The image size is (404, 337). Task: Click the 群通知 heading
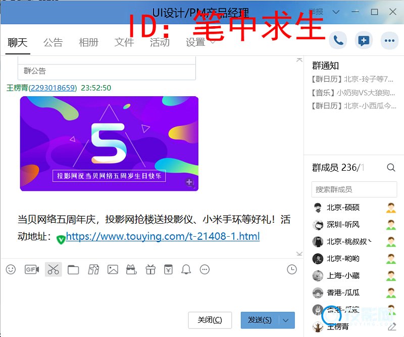point(325,66)
